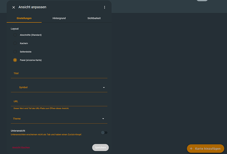Enable the Unteransicht toggle switch
Image resolution: width=227 pixels, height=154 pixels.
coord(104,133)
